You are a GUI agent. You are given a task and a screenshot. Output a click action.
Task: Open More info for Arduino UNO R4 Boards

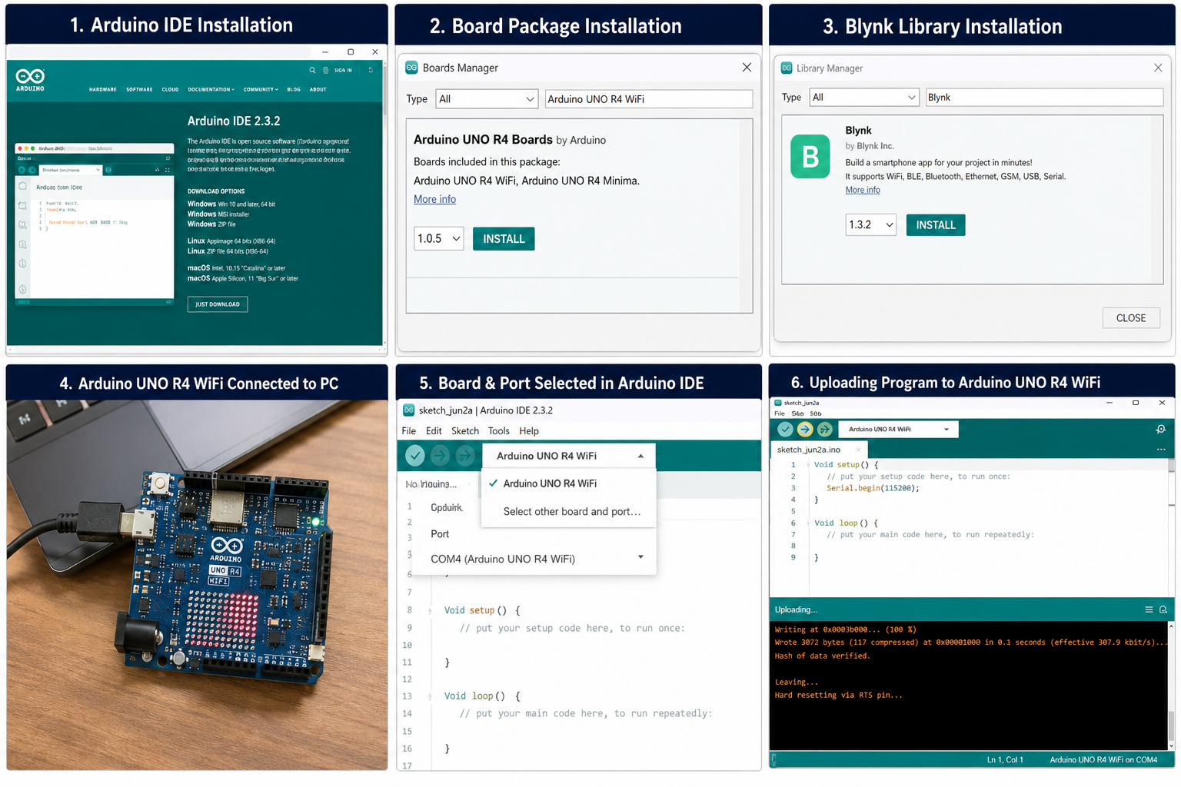tap(434, 200)
